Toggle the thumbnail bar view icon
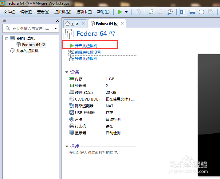The image size is (220, 179). [x=192, y=12]
